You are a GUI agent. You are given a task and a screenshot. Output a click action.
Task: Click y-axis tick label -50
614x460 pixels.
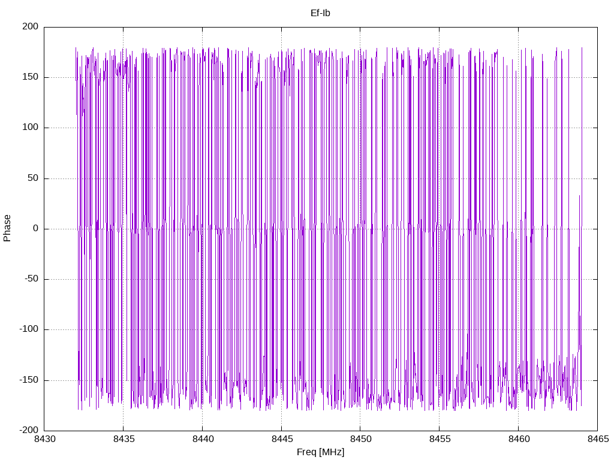coord(32,279)
